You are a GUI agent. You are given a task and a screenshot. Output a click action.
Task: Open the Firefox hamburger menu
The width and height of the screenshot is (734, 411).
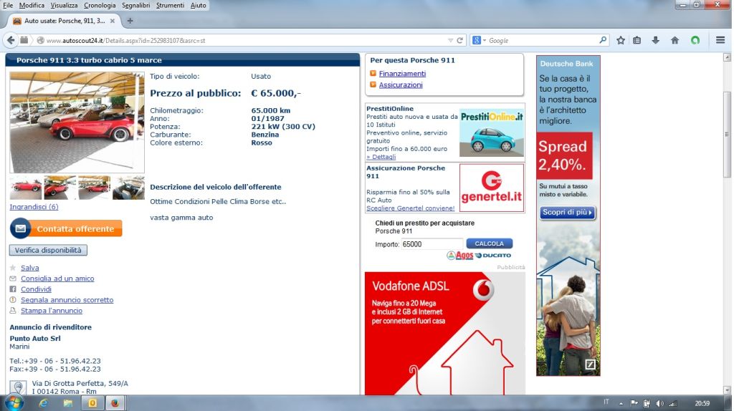pyautogui.click(x=720, y=40)
